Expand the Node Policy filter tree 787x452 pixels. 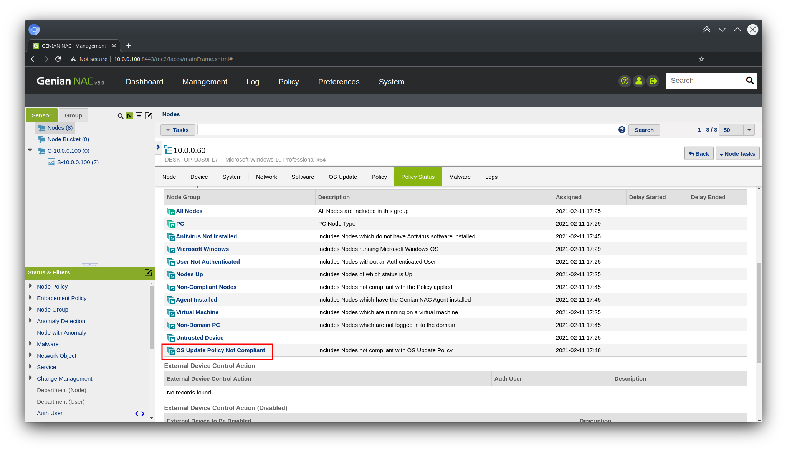click(x=30, y=286)
